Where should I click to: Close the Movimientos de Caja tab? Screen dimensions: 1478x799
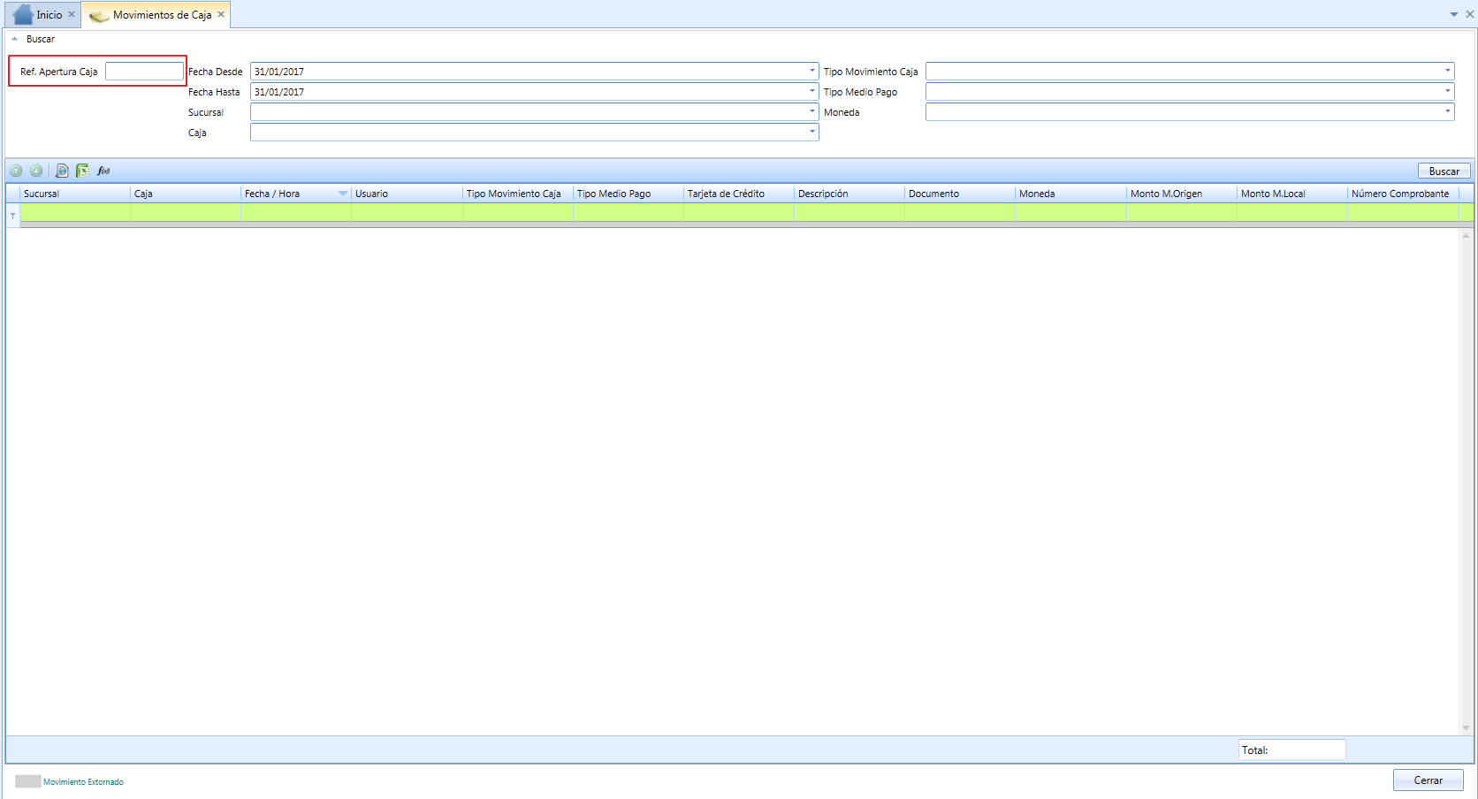point(221,14)
